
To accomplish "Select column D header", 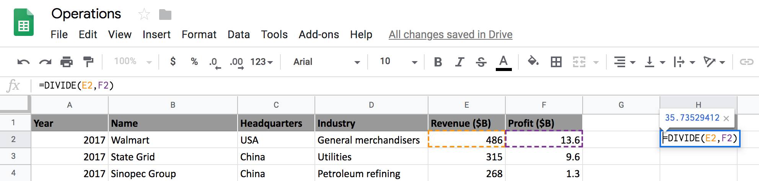I will [371, 105].
